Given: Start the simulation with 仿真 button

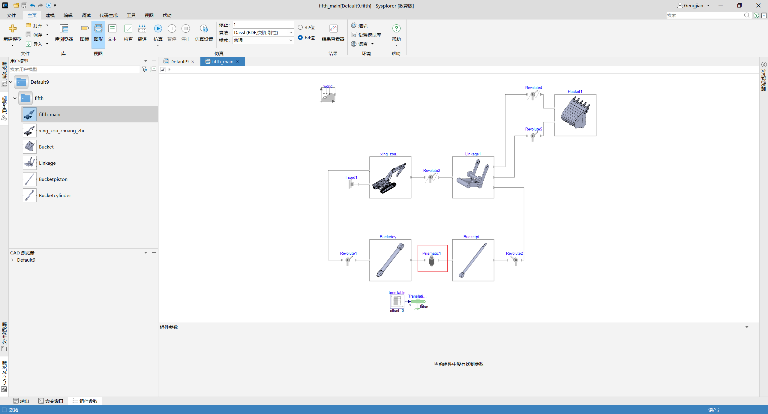Looking at the screenshot, I should click(x=158, y=33).
